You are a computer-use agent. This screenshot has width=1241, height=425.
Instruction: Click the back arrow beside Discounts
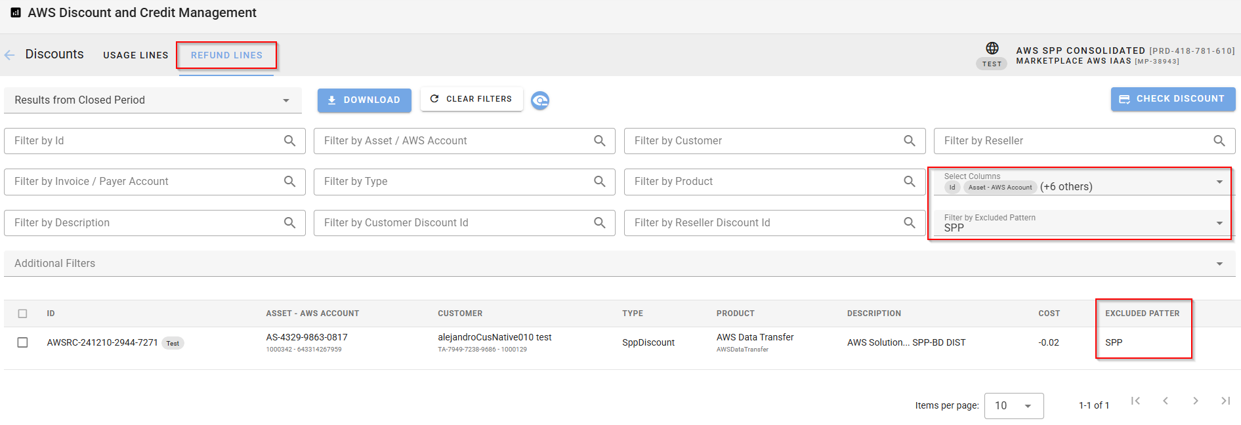coord(10,55)
